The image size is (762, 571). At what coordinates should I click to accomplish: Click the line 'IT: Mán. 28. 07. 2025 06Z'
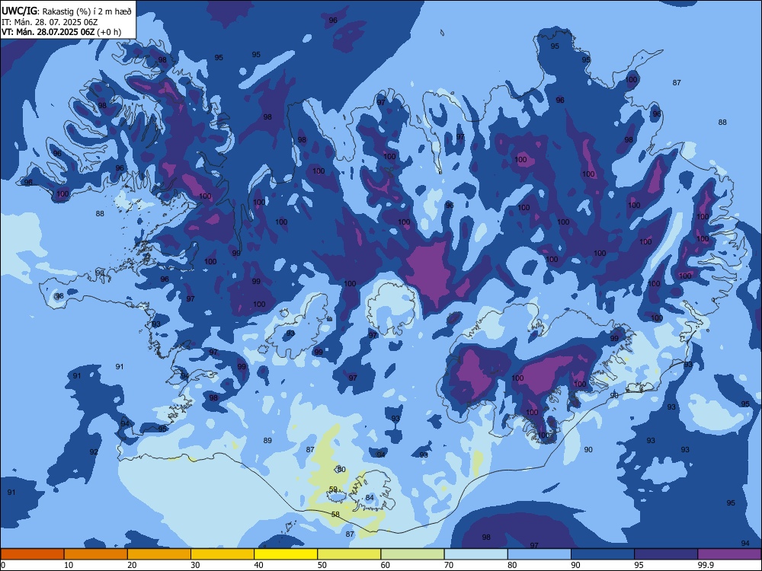point(50,22)
